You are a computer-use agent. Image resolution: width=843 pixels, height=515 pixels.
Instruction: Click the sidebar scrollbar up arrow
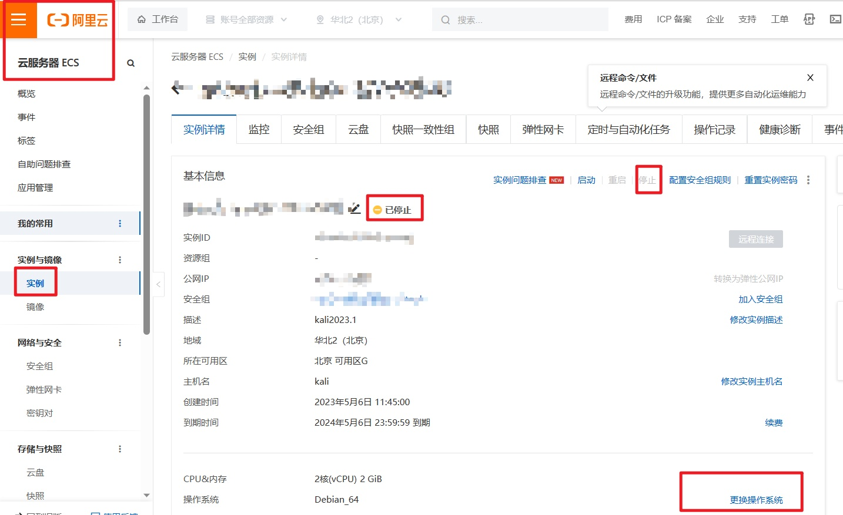coord(146,88)
